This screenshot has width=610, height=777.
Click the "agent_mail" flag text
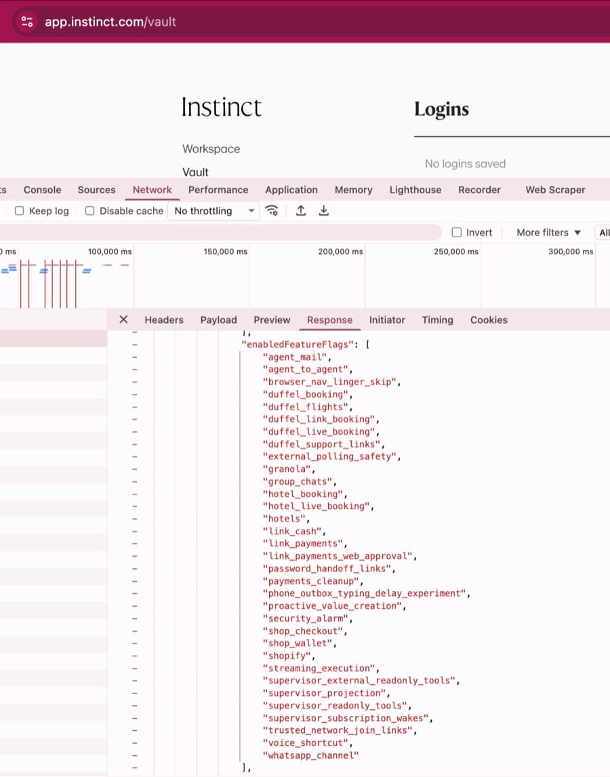click(x=295, y=357)
